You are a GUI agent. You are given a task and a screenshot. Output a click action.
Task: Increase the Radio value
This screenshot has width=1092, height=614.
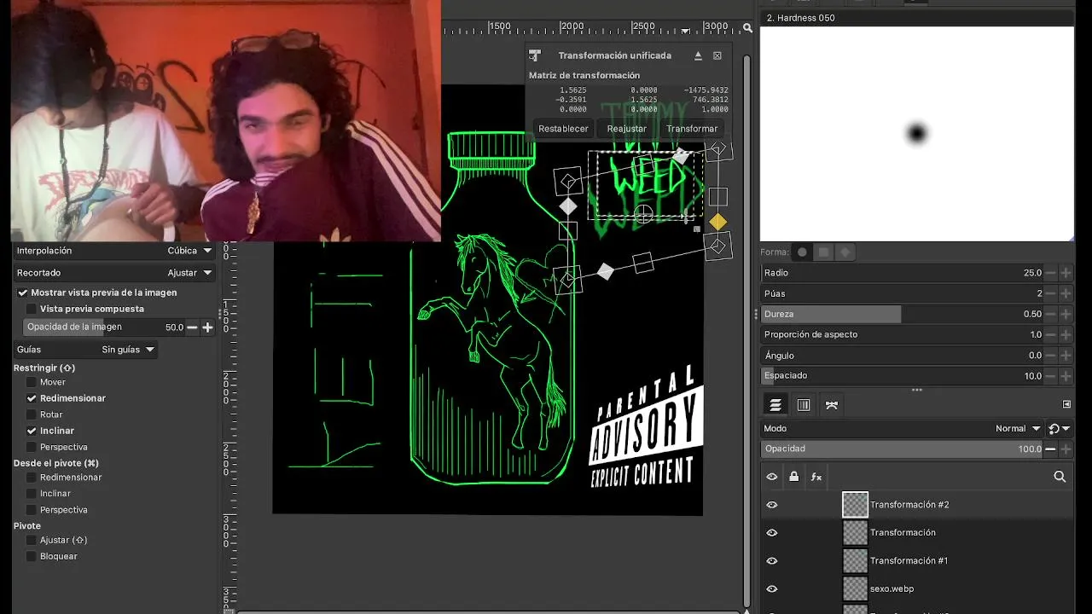coord(1066,273)
